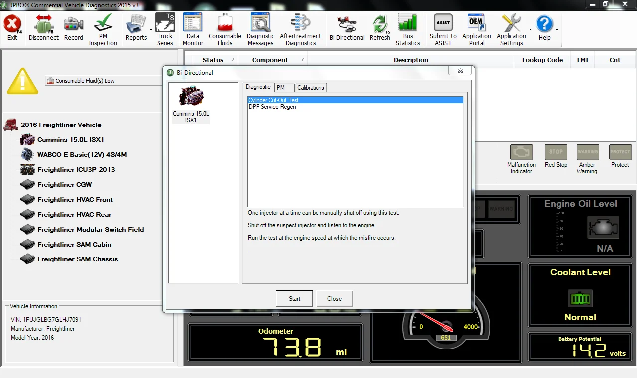Select Freightliner ICU3P-2013 in the tree
The image size is (637, 378).
coord(76,170)
